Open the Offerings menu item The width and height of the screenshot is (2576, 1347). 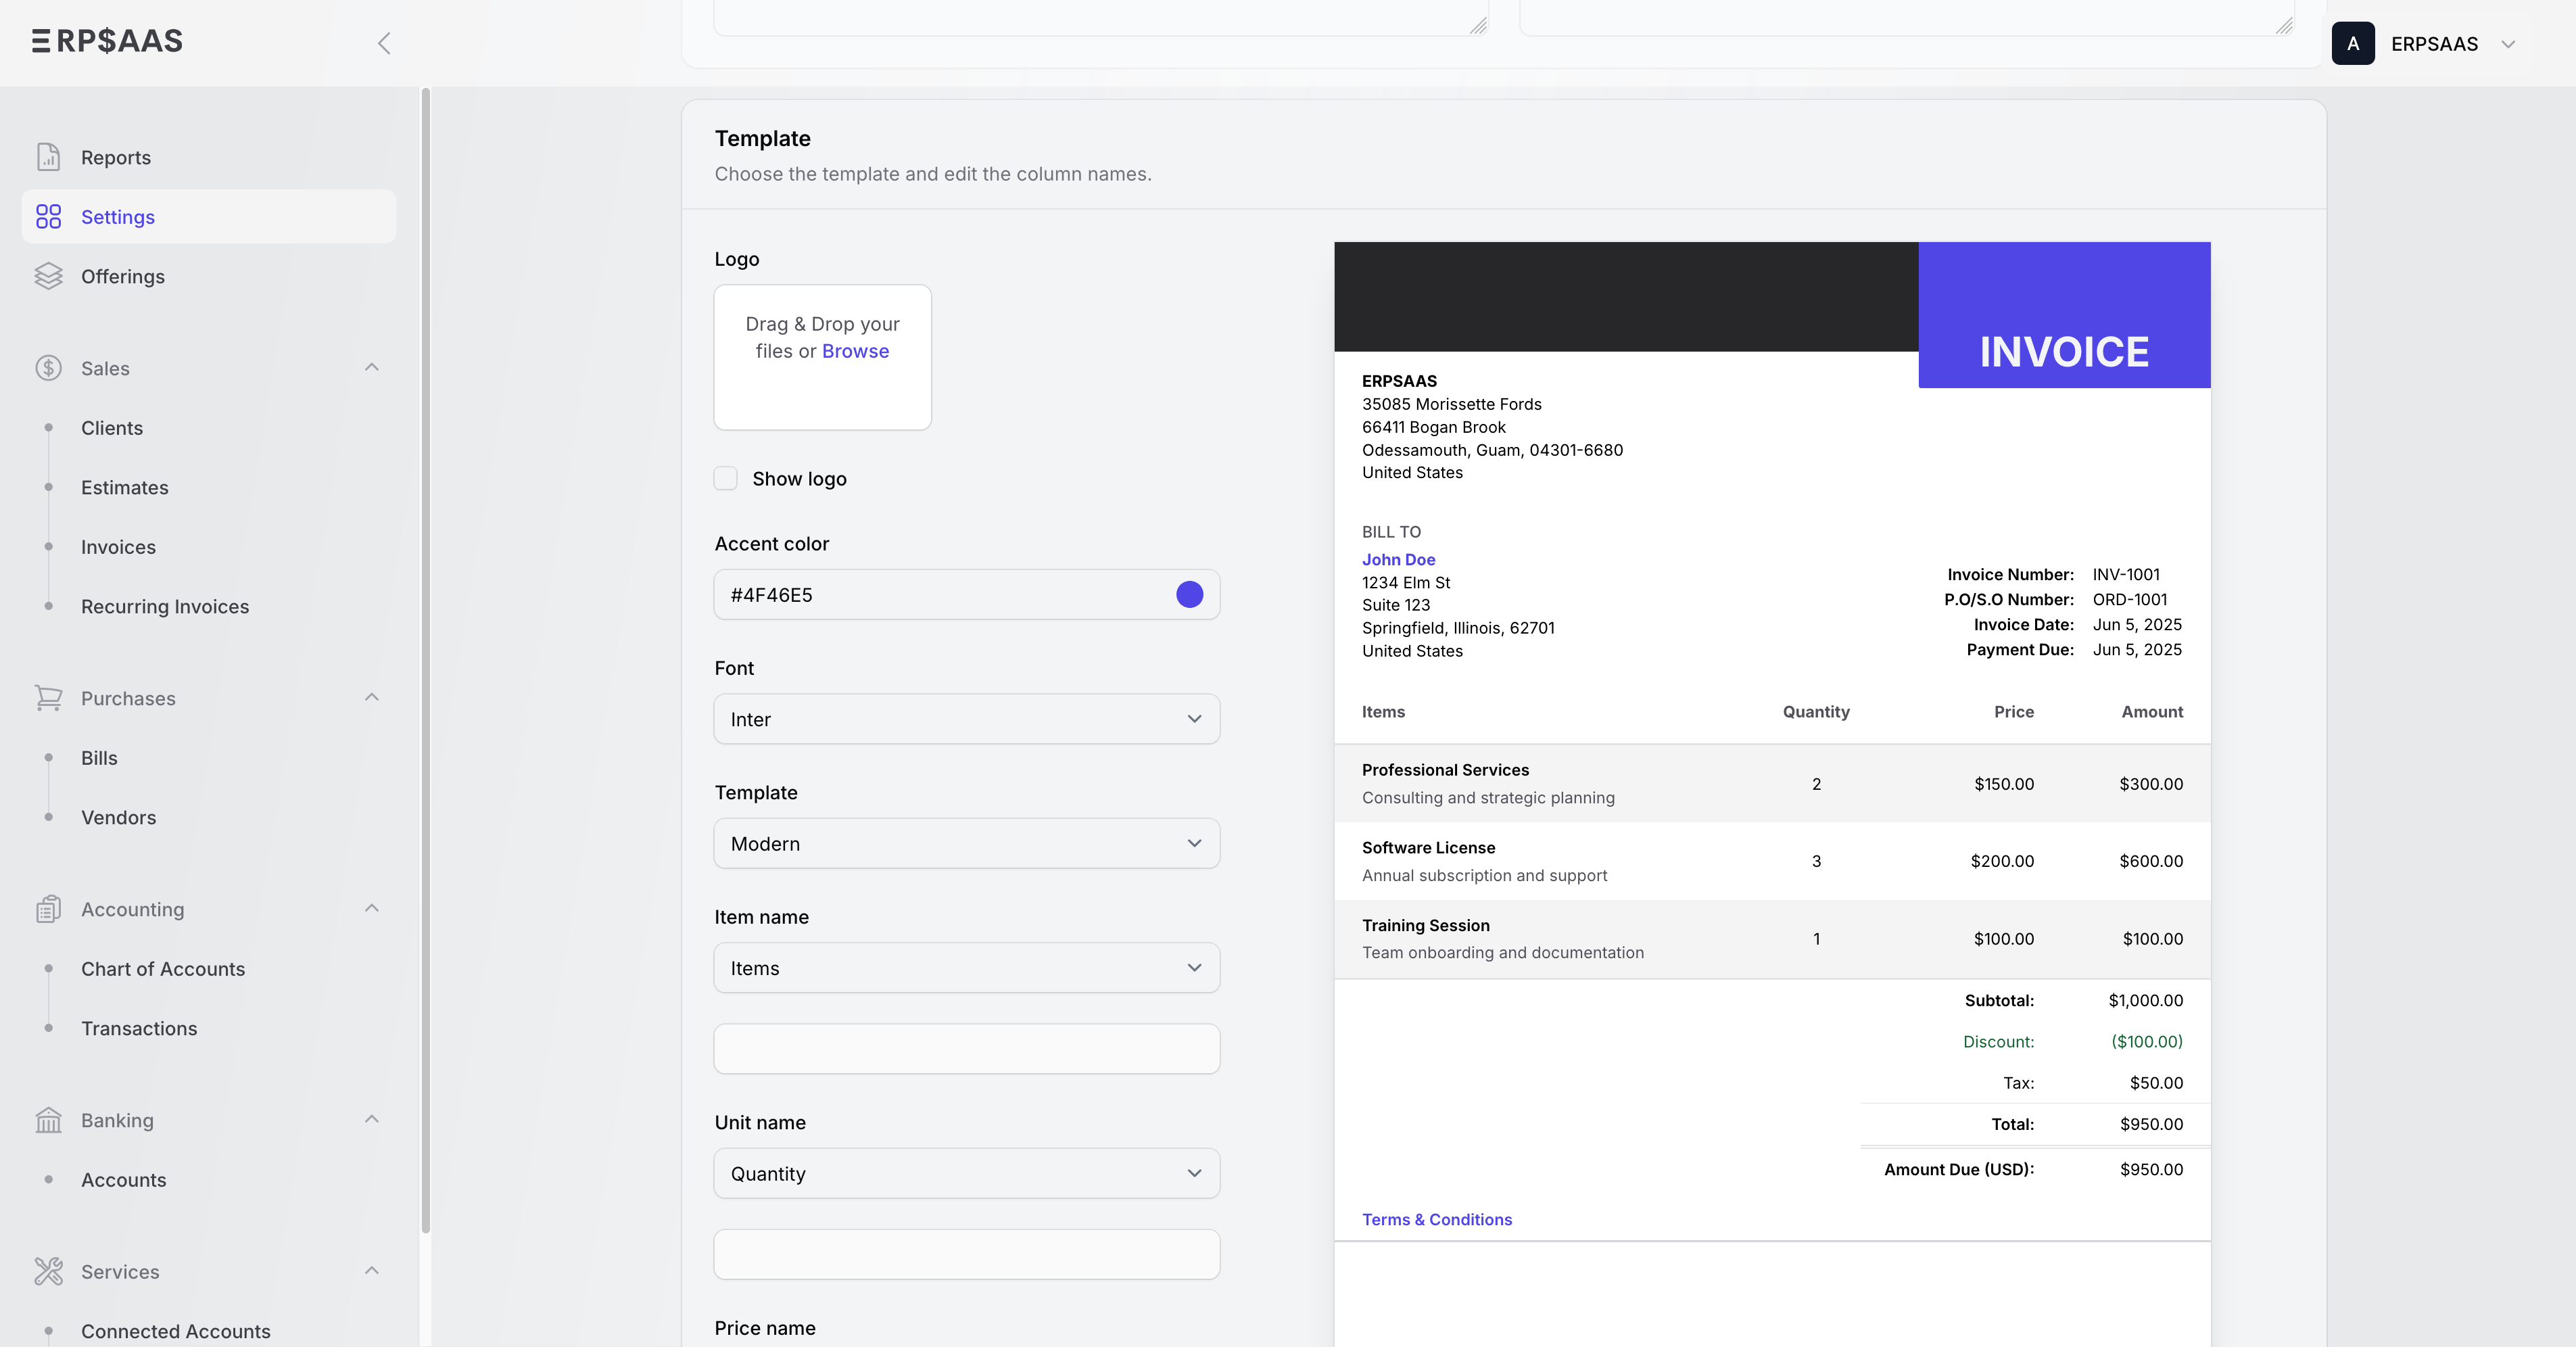[209, 276]
